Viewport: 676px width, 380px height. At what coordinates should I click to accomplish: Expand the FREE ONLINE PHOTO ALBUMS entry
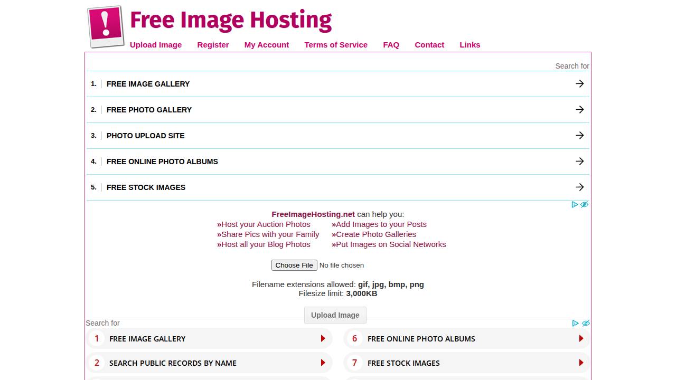click(162, 161)
